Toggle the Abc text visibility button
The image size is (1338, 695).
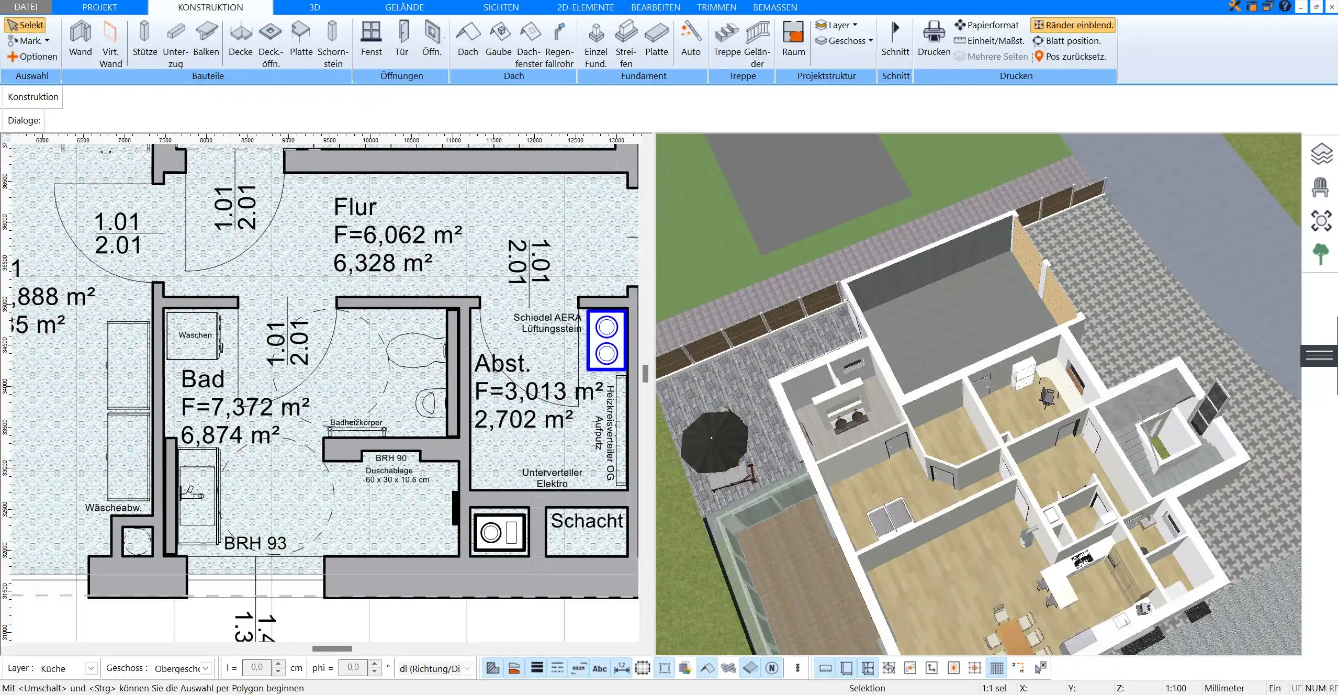(x=600, y=668)
